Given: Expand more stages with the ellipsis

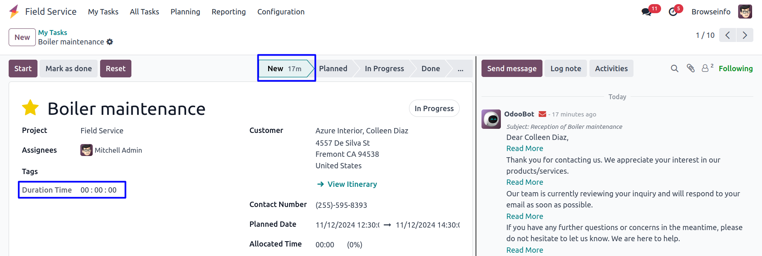Looking at the screenshot, I should click(460, 69).
